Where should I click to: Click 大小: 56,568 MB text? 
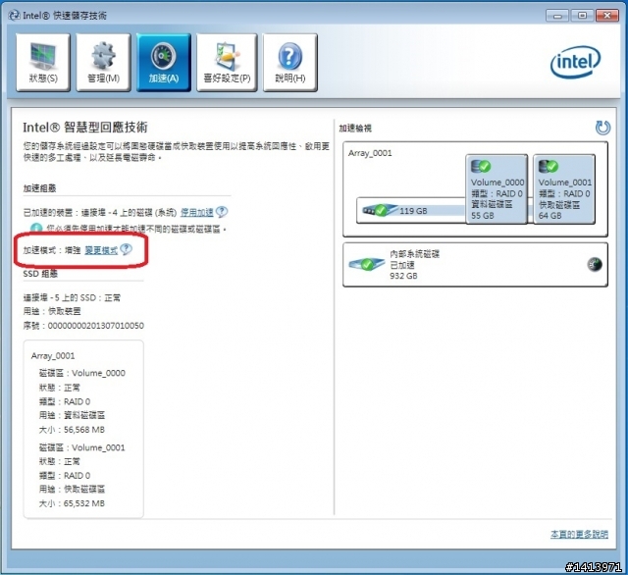click(x=72, y=430)
